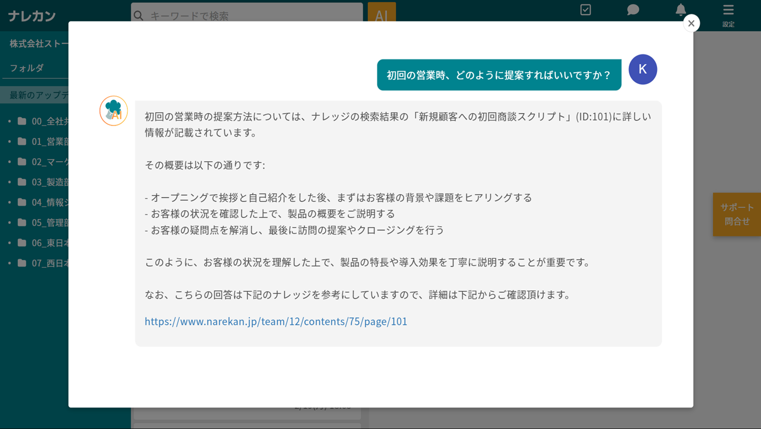Screen dimensions: 761x429
Task: Click the AI assistant avatar icon
Action: click(x=113, y=111)
